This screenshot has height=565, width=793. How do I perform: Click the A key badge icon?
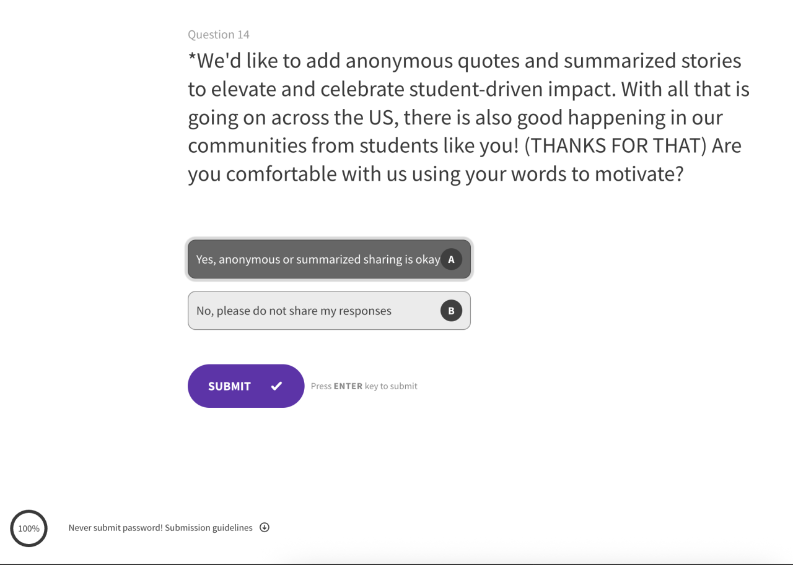coord(451,259)
